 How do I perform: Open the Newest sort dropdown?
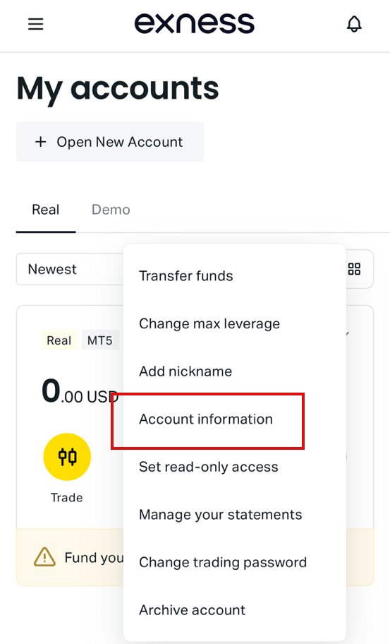[x=70, y=269]
